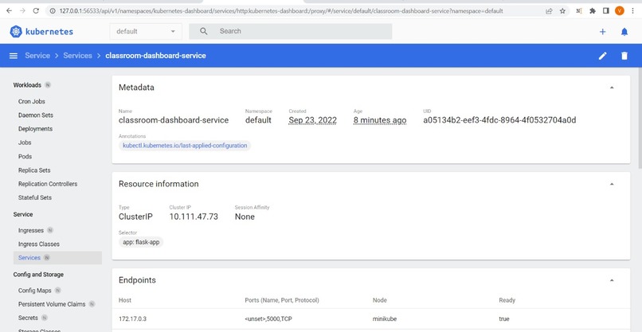Open Ingress Classes in sidebar
This screenshot has width=642, height=332.
pyautogui.click(x=39, y=244)
